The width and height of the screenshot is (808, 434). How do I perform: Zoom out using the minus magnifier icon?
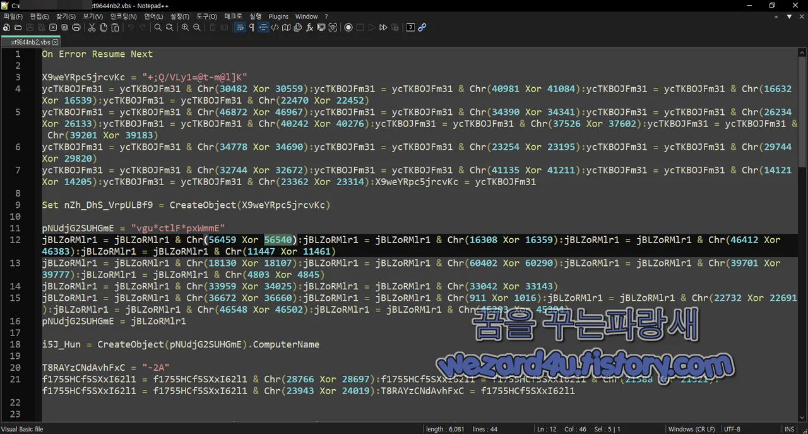(197, 28)
